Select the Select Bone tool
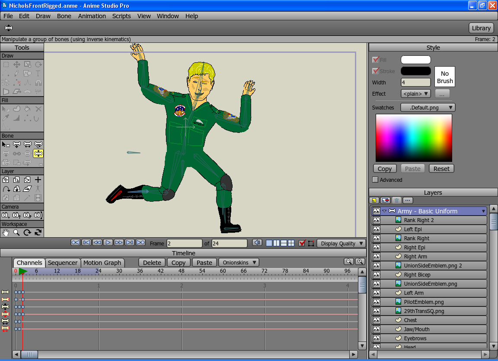498x361 pixels. 6,145
